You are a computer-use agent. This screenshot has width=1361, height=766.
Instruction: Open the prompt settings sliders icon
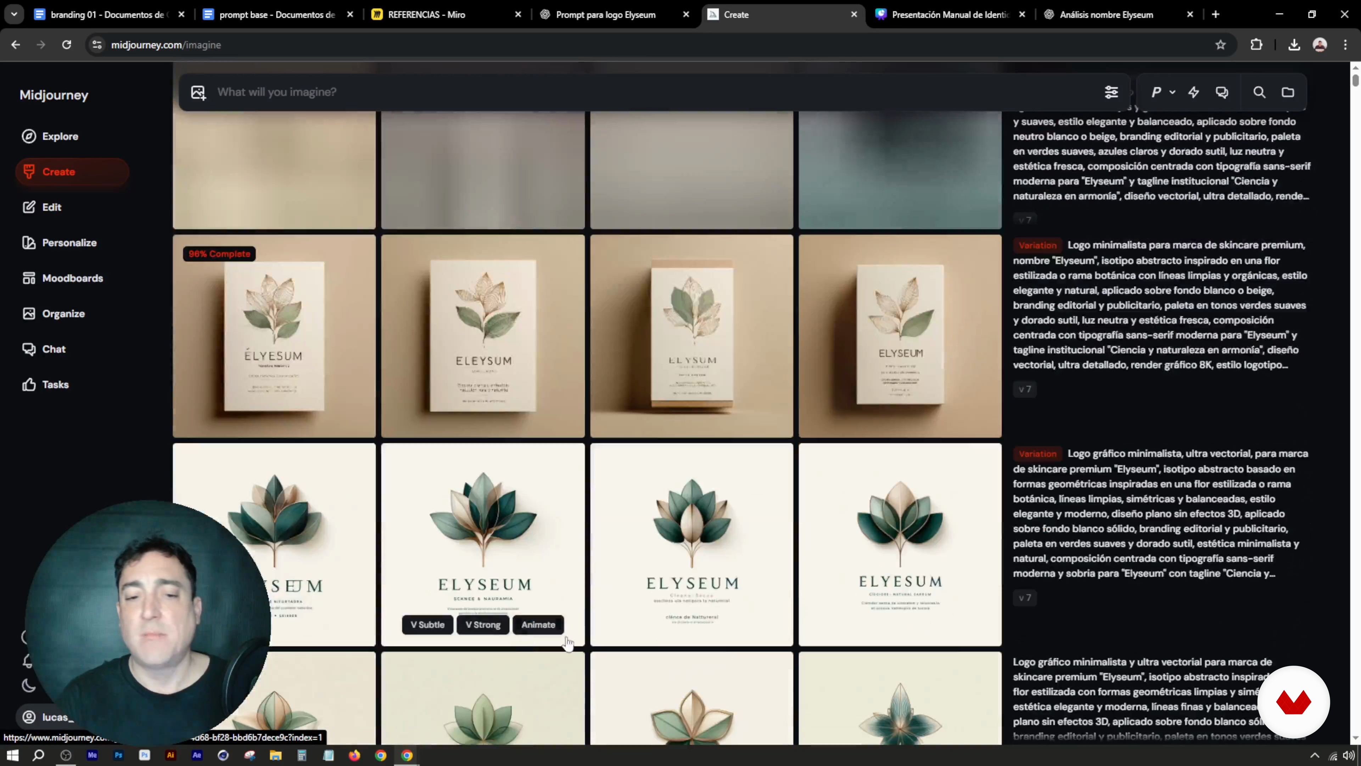1111,93
